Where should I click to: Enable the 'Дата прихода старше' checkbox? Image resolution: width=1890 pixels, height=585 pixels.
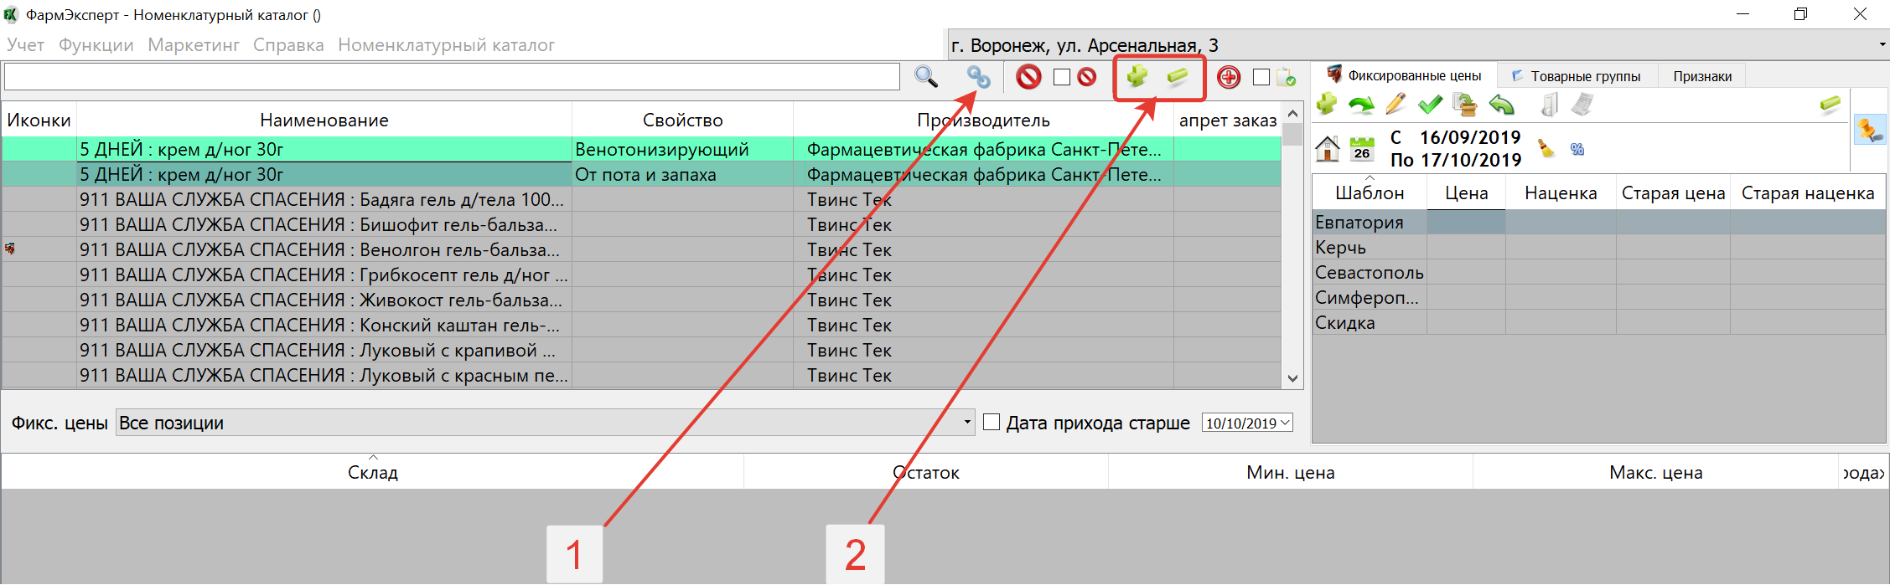(x=992, y=423)
